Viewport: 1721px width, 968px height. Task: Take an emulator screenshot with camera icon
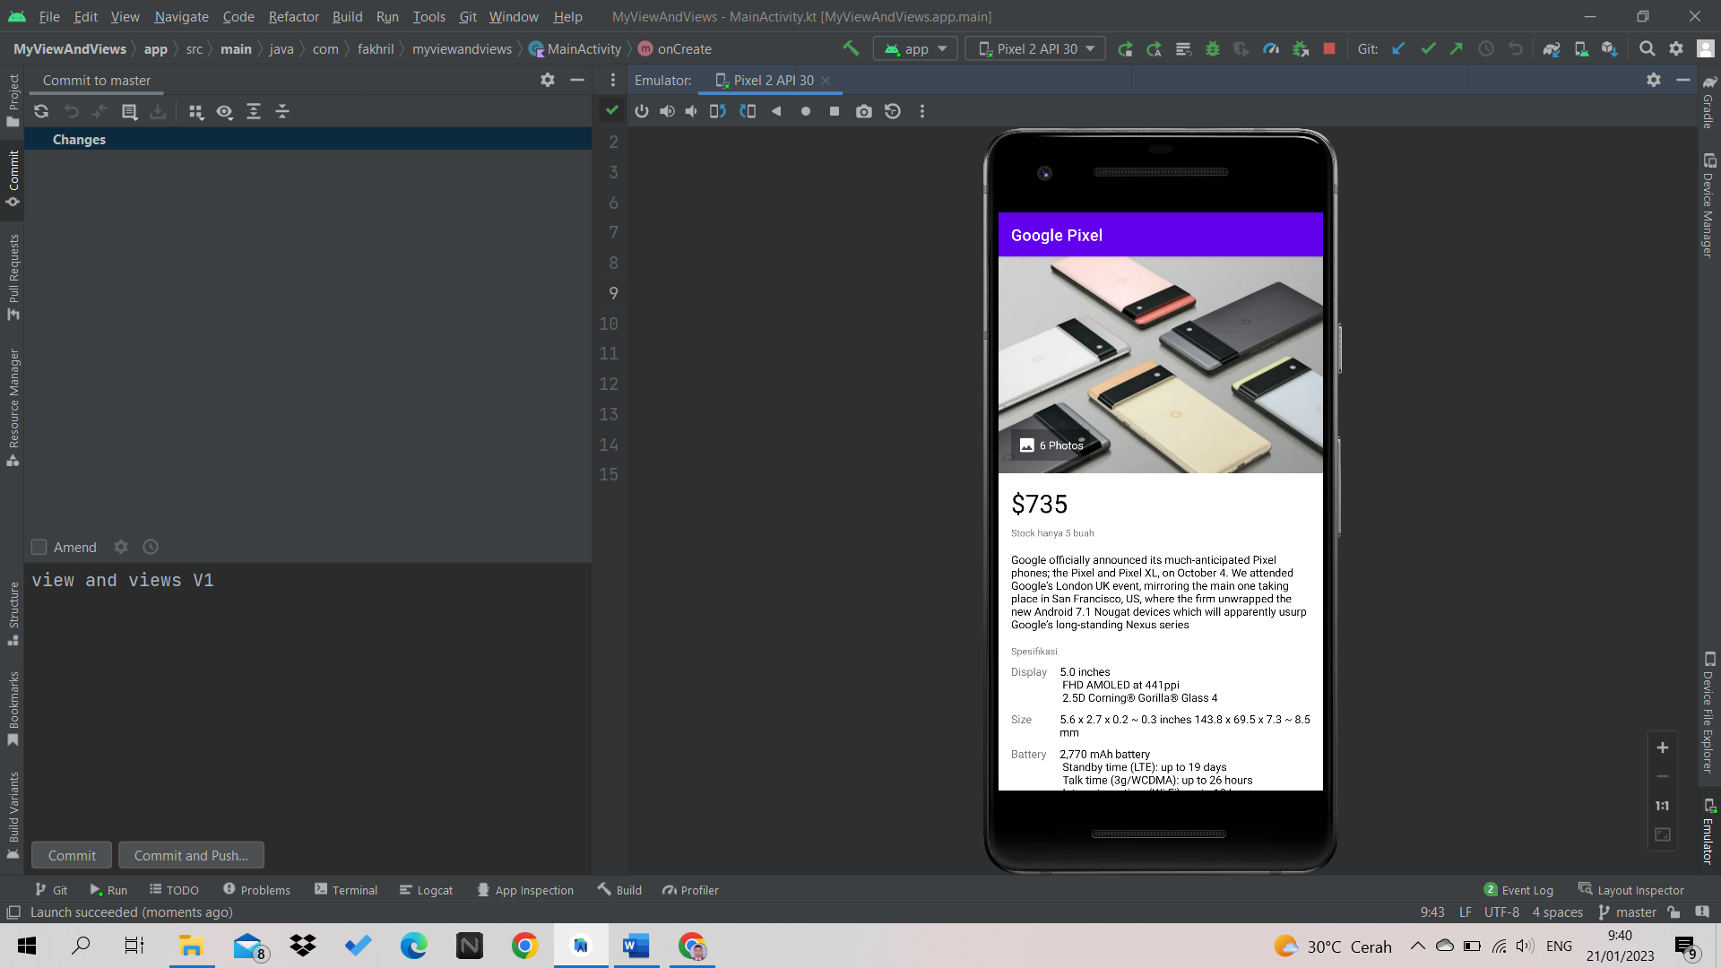point(863,111)
